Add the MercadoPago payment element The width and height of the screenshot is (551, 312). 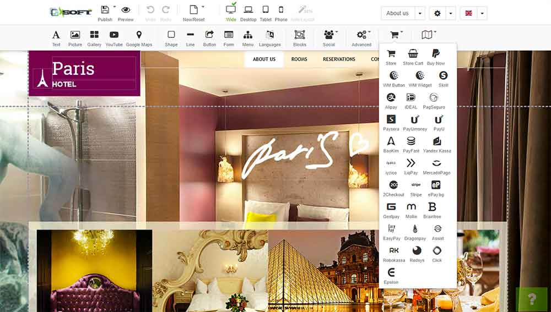[436, 167]
